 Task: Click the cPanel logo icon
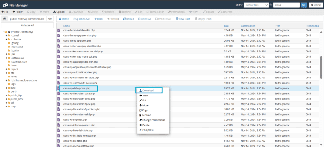5,5
